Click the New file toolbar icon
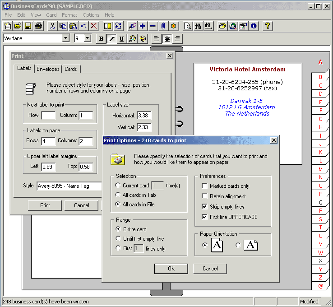Image resolution: width=333 pixels, height=307 pixels. point(8,26)
